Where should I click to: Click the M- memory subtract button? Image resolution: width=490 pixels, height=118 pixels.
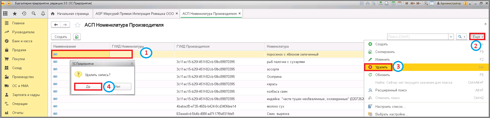pos(418,3)
